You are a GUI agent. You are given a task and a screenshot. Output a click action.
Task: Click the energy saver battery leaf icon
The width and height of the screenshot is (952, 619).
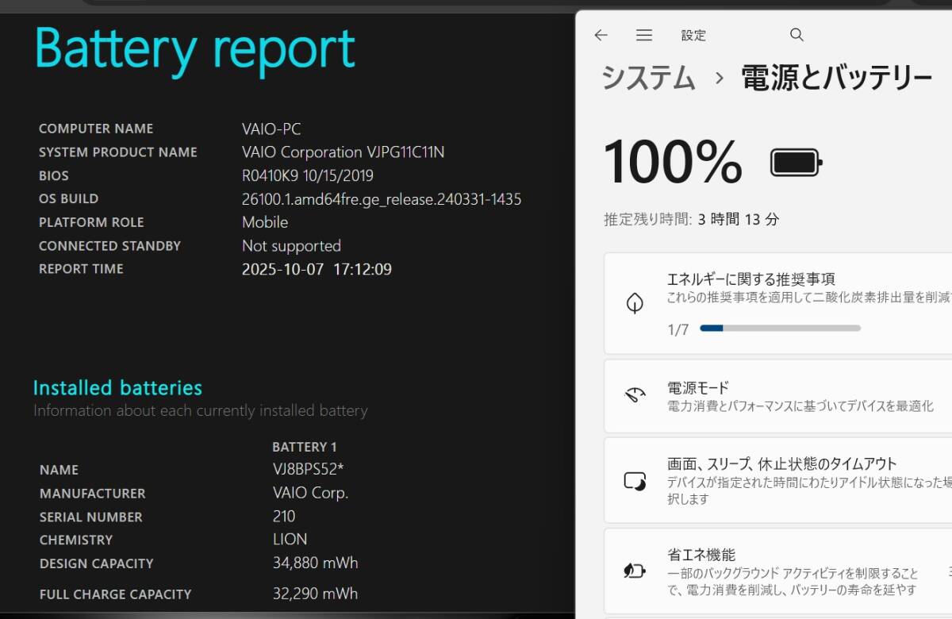coord(635,571)
